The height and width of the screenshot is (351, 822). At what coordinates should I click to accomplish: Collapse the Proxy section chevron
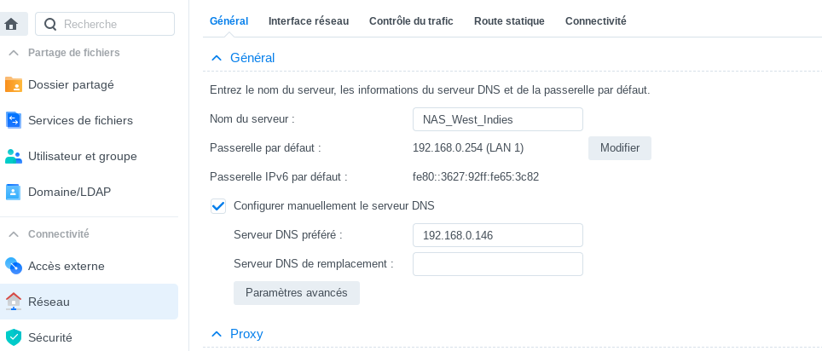216,333
